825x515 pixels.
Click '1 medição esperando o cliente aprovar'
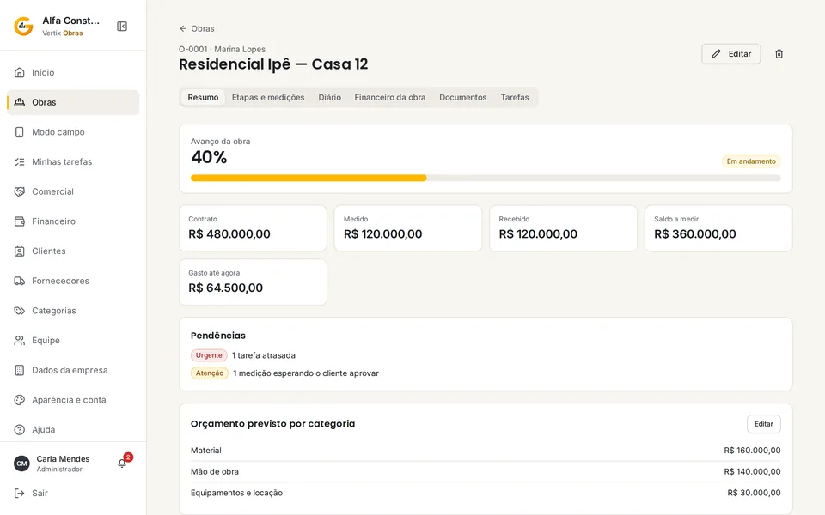[x=306, y=373]
